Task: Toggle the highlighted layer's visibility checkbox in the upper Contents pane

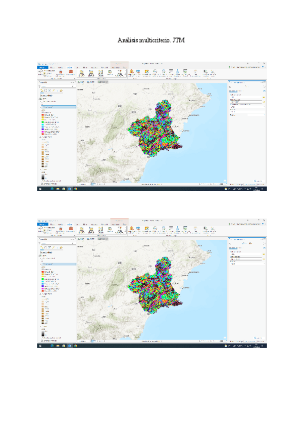Action: tap(42, 107)
